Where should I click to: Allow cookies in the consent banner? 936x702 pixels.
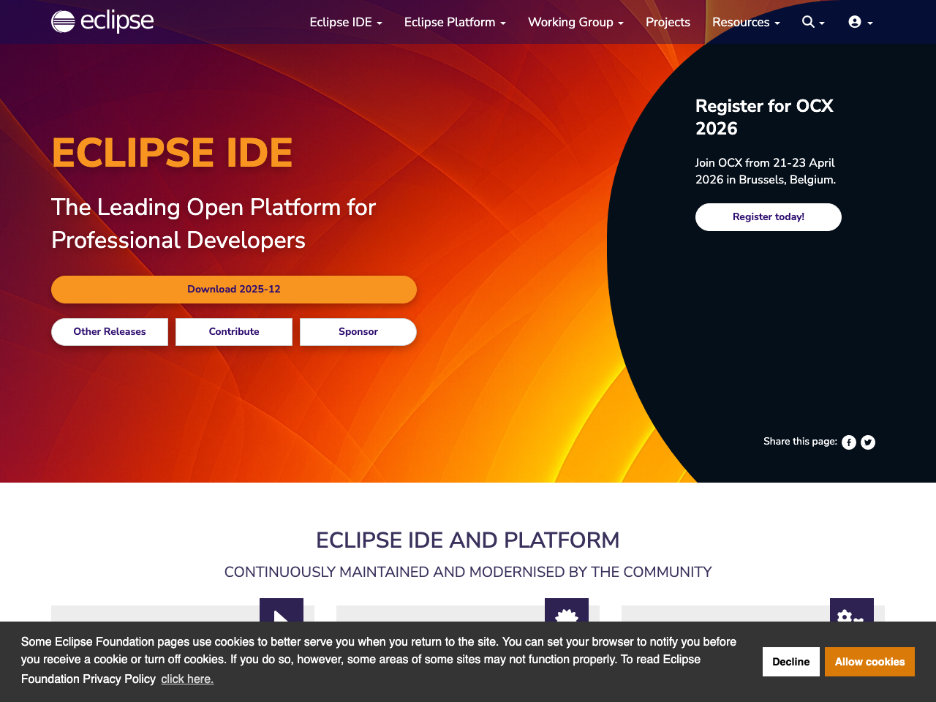pyautogui.click(x=869, y=661)
